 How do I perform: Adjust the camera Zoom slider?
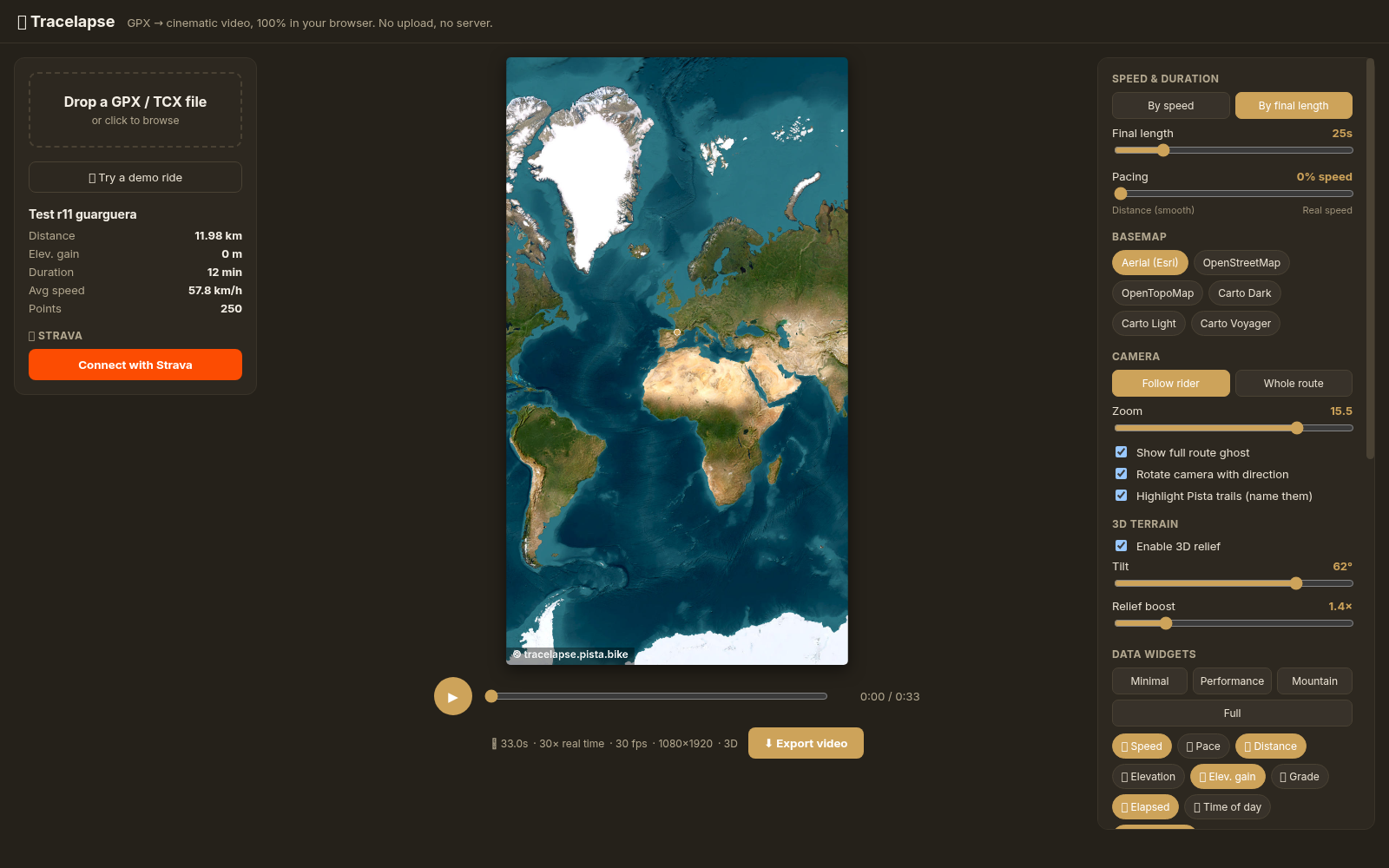[x=1233, y=428]
